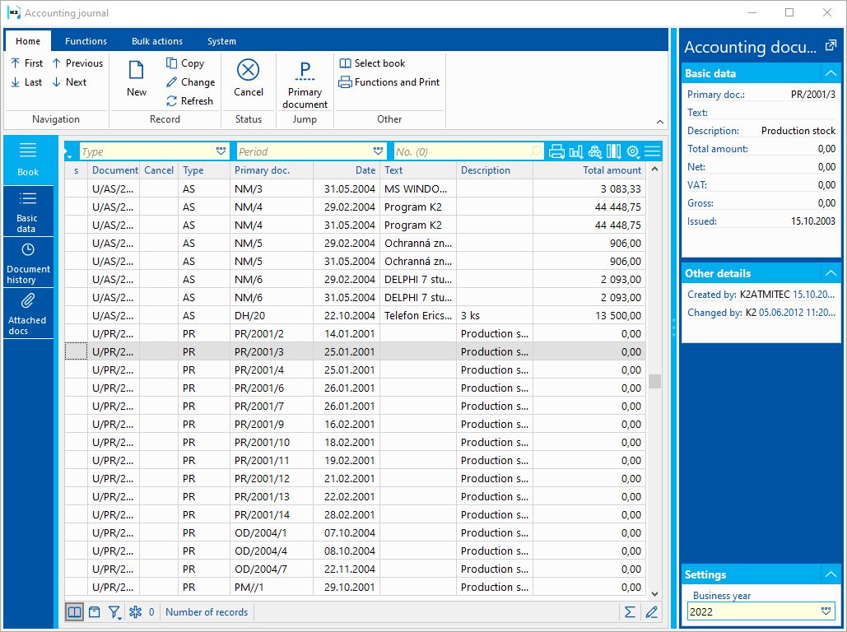Image resolution: width=847 pixels, height=632 pixels.
Task: Open the Document history sidebar tab
Action: [x=28, y=263]
